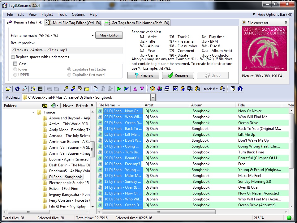The height and width of the screenshot is (223, 297).
Task: Click the purple up triangle icon
Action: coord(135,89)
